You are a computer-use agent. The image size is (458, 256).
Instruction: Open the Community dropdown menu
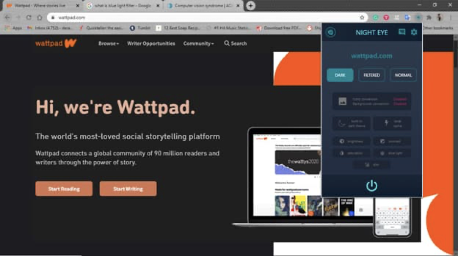pyautogui.click(x=199, y=43)
